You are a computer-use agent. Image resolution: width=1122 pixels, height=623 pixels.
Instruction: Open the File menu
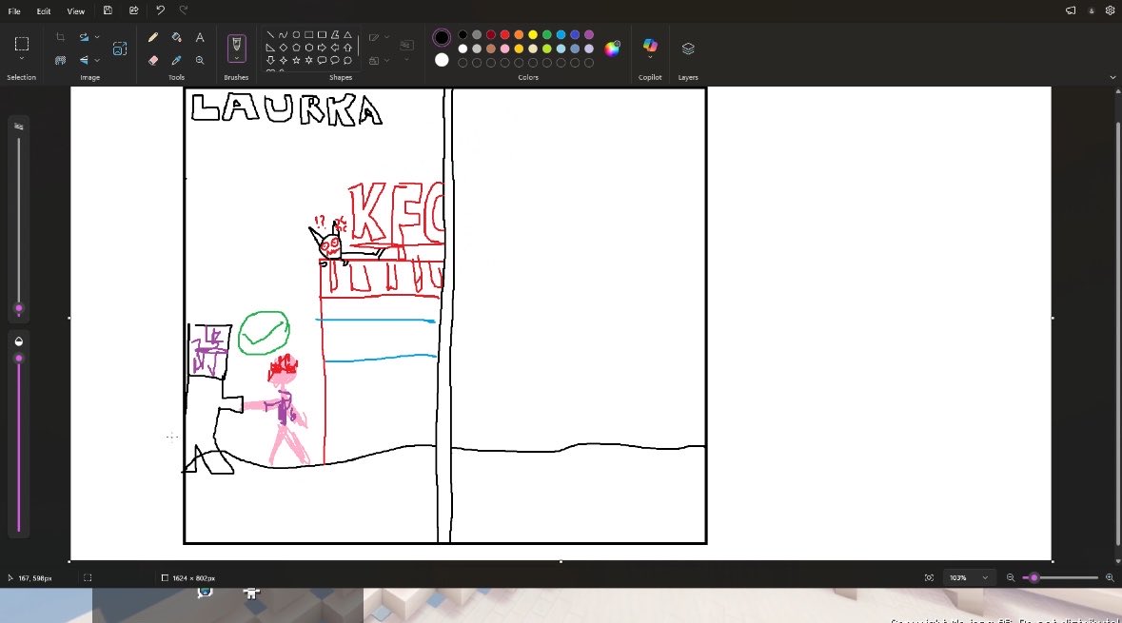click(x=13, y=10)
